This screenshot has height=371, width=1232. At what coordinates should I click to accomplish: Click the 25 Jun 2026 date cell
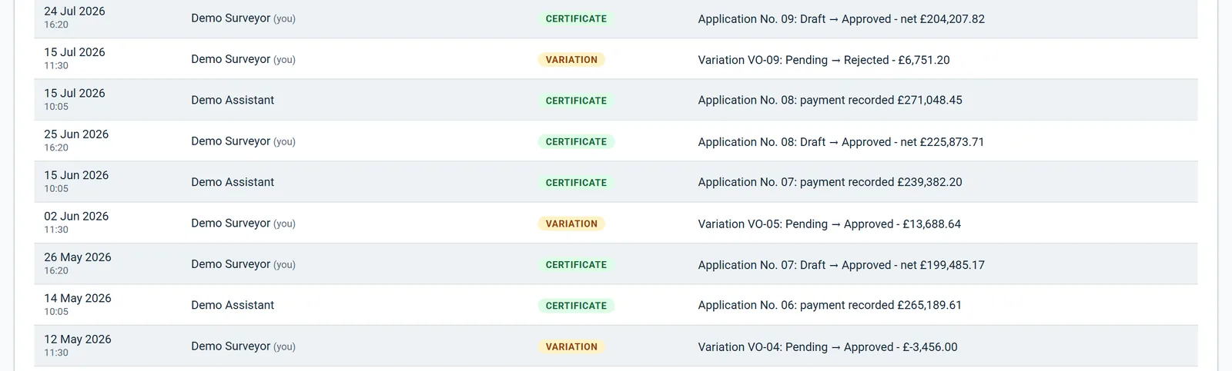(76, 141)
